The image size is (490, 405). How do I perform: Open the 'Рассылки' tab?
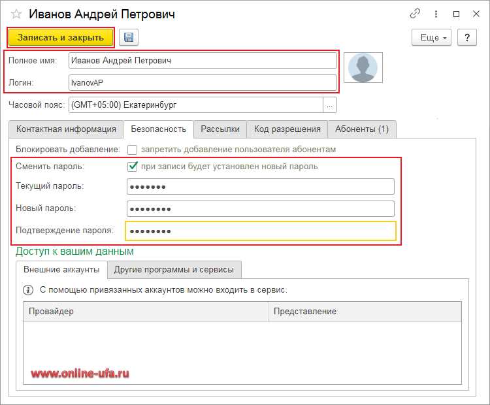tap(220, 129)
